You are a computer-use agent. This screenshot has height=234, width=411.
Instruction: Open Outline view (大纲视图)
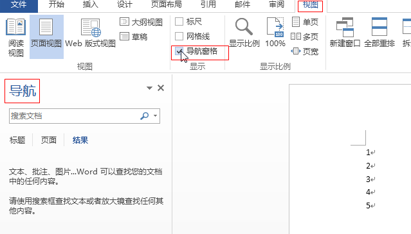point(141,22)
